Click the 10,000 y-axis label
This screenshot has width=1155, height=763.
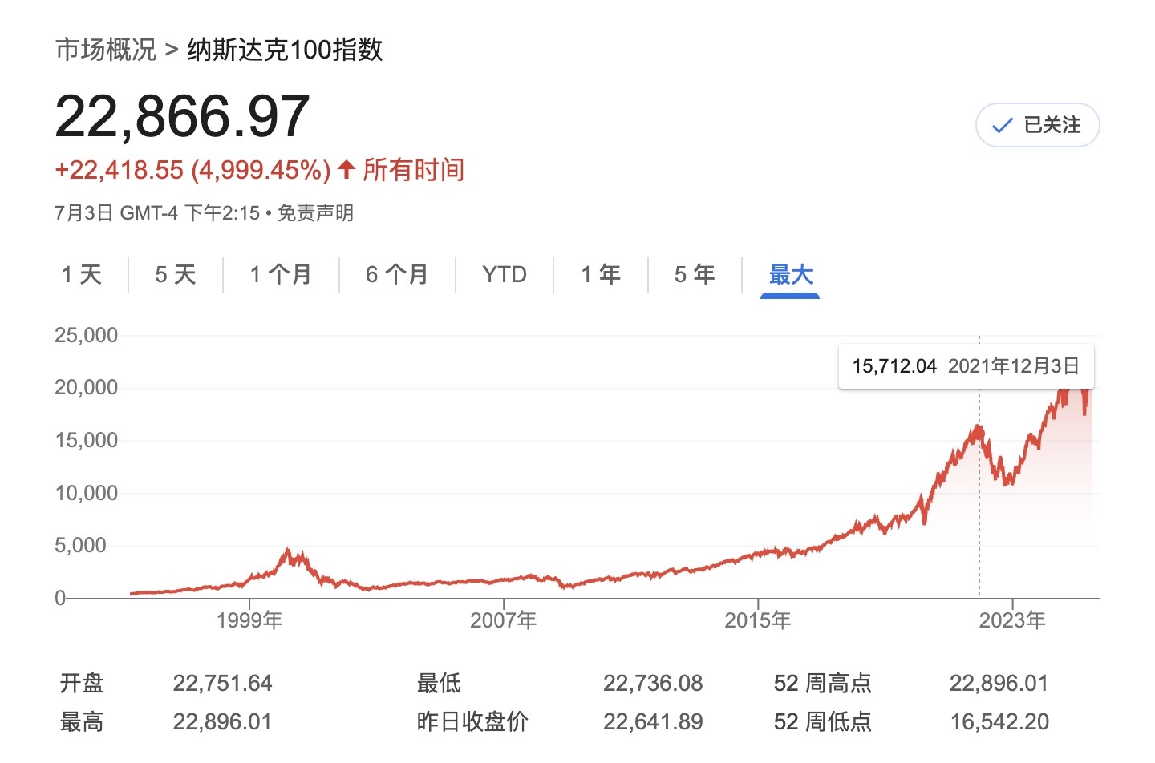pyautogui.click(x=86, y=493)
